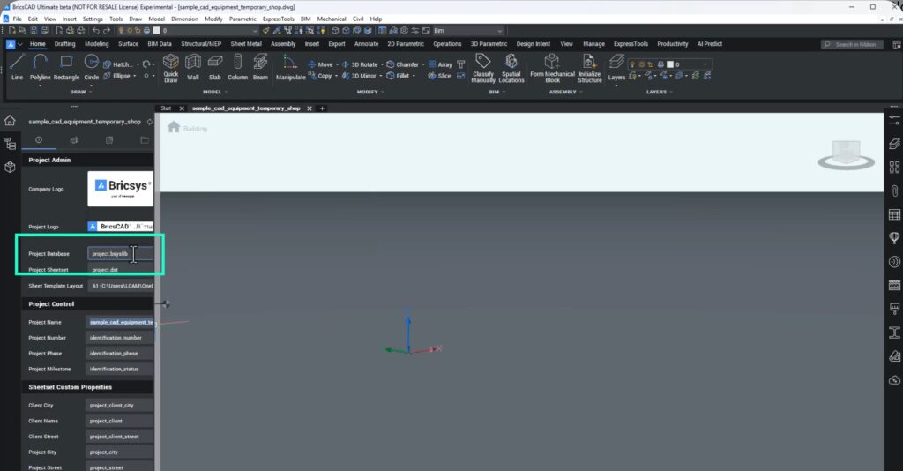Open the cube library icon in left sidebar
The image size is (903, 471).
click(x=10, y=167)
